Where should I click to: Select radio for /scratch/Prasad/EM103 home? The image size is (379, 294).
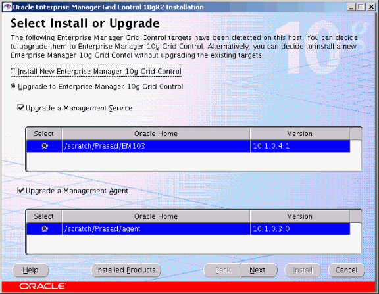(45, 146)
